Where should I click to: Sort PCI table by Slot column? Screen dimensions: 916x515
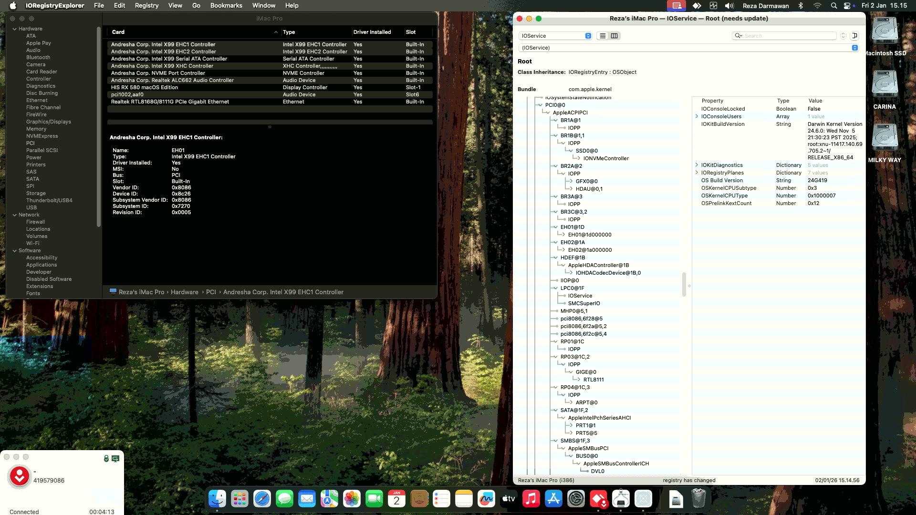click(x=418, y=32)
